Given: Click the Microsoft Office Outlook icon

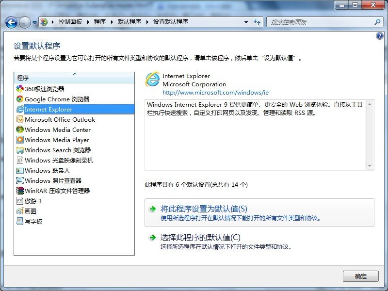Looking at the screenshot, I should click(x=20, y=119).
